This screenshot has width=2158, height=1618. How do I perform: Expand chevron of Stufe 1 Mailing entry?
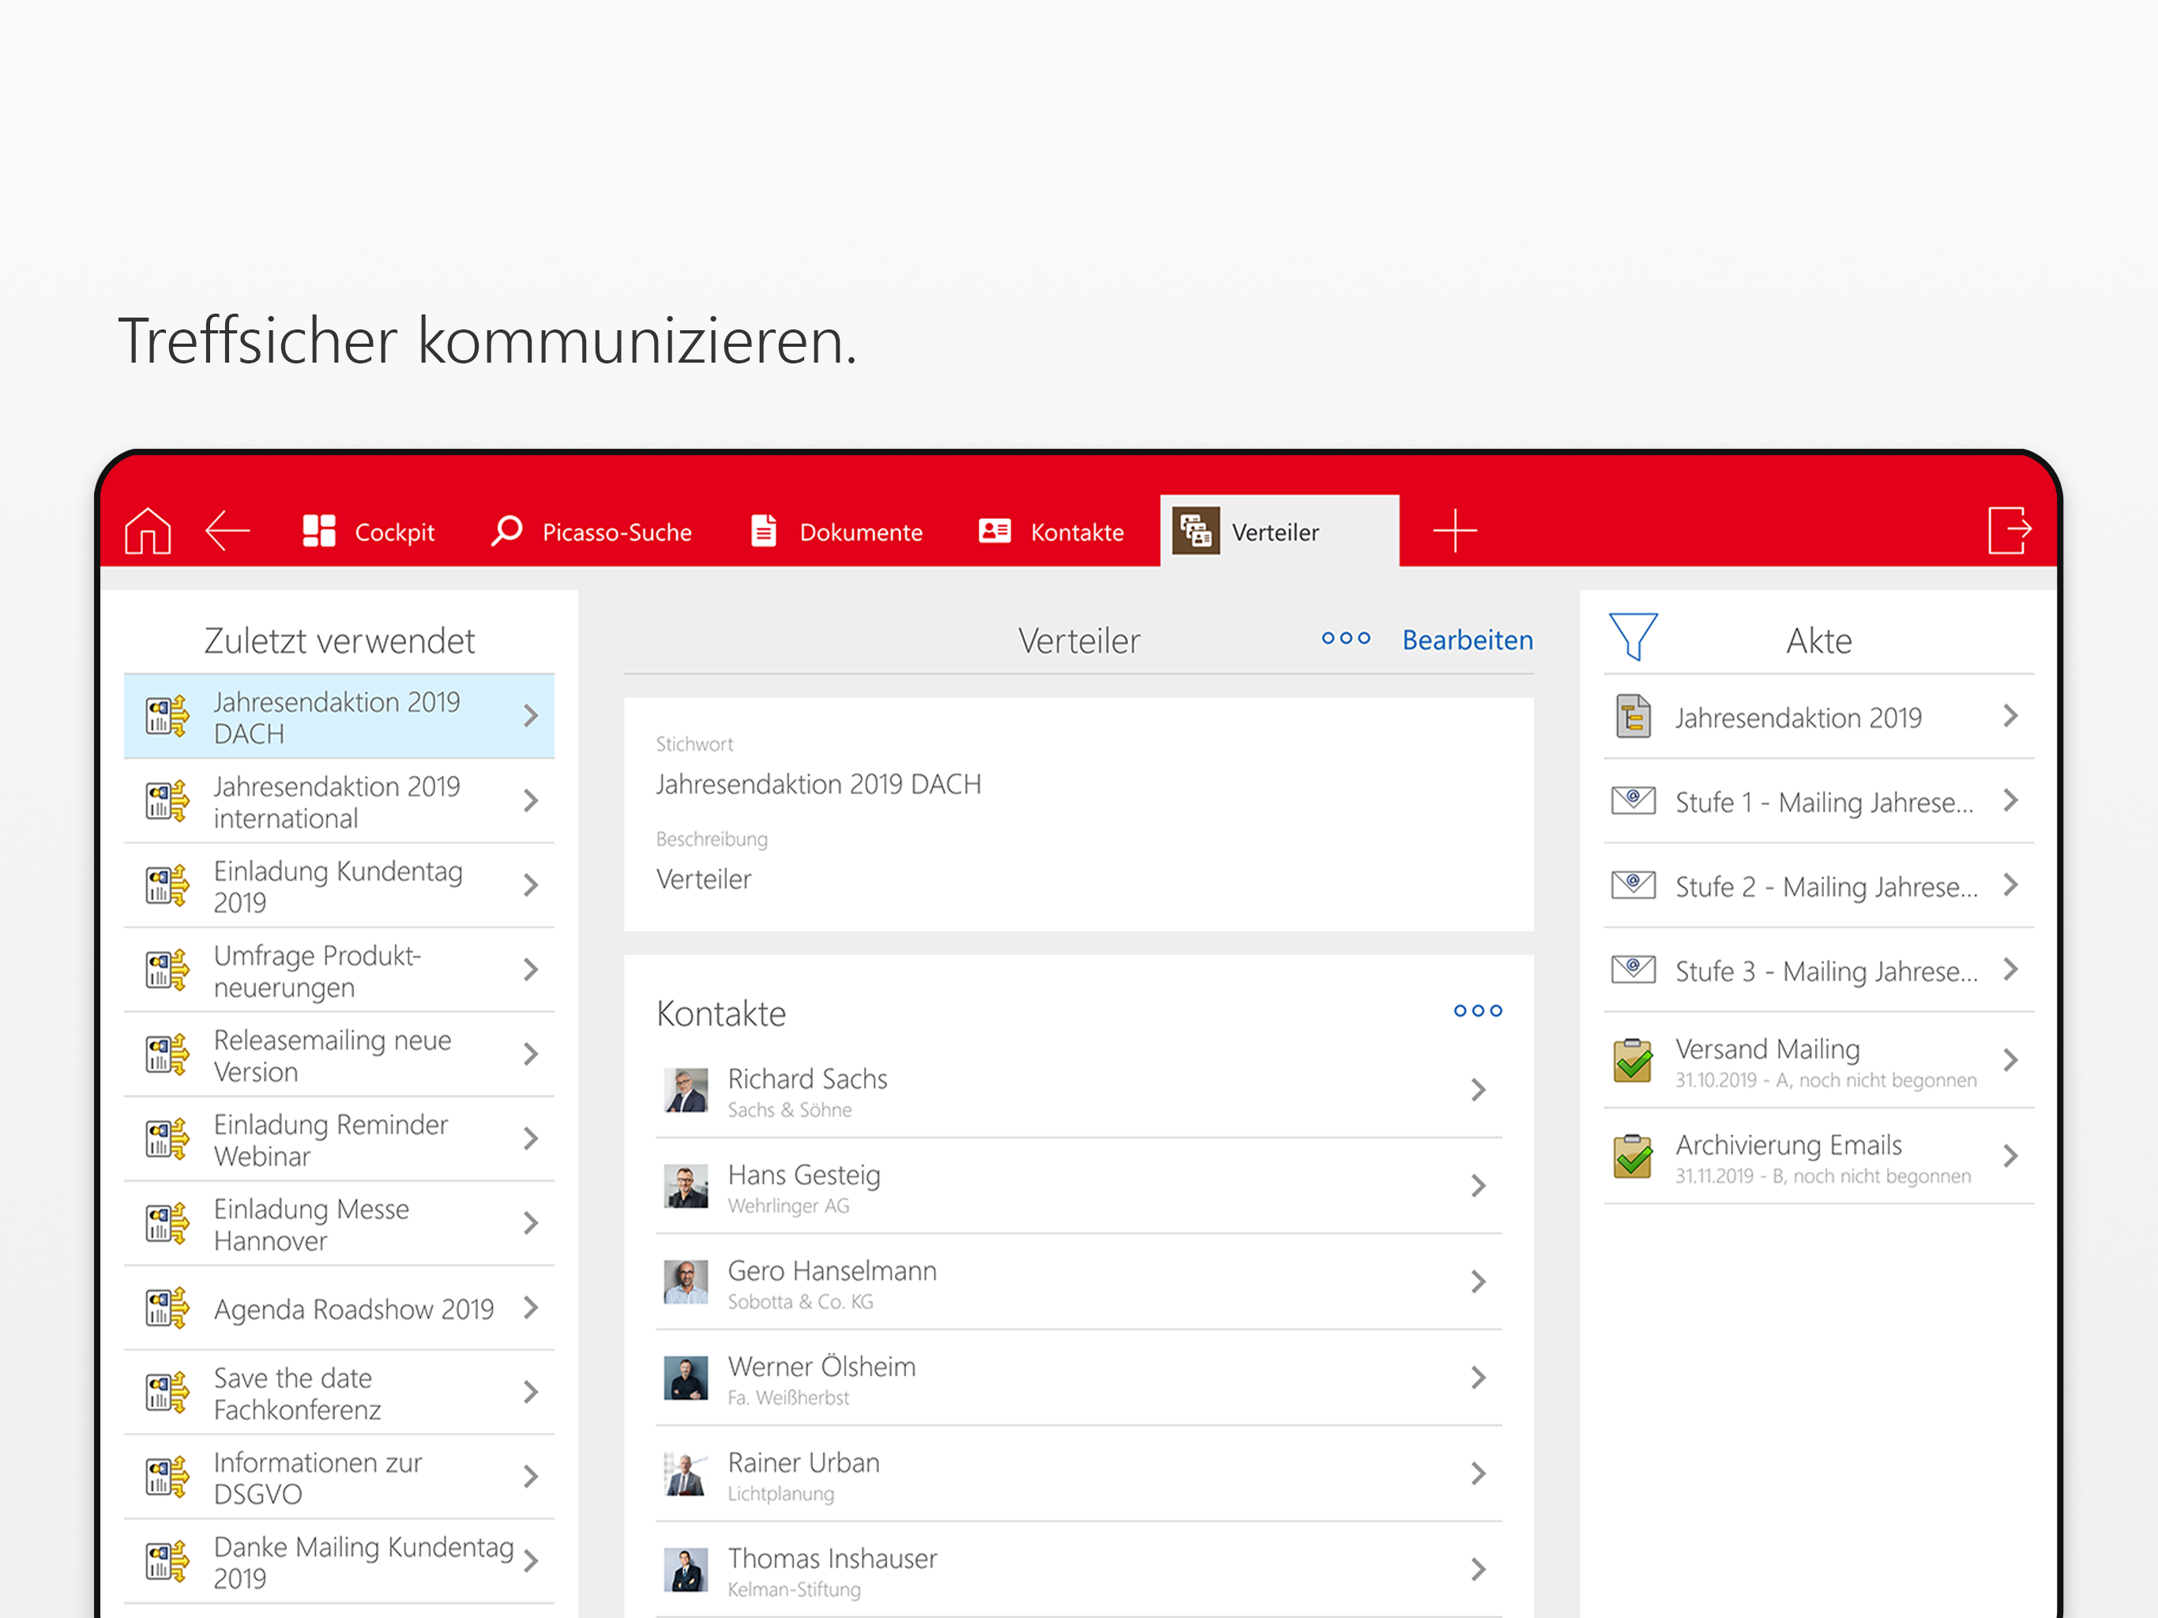tap(2011, 801)
